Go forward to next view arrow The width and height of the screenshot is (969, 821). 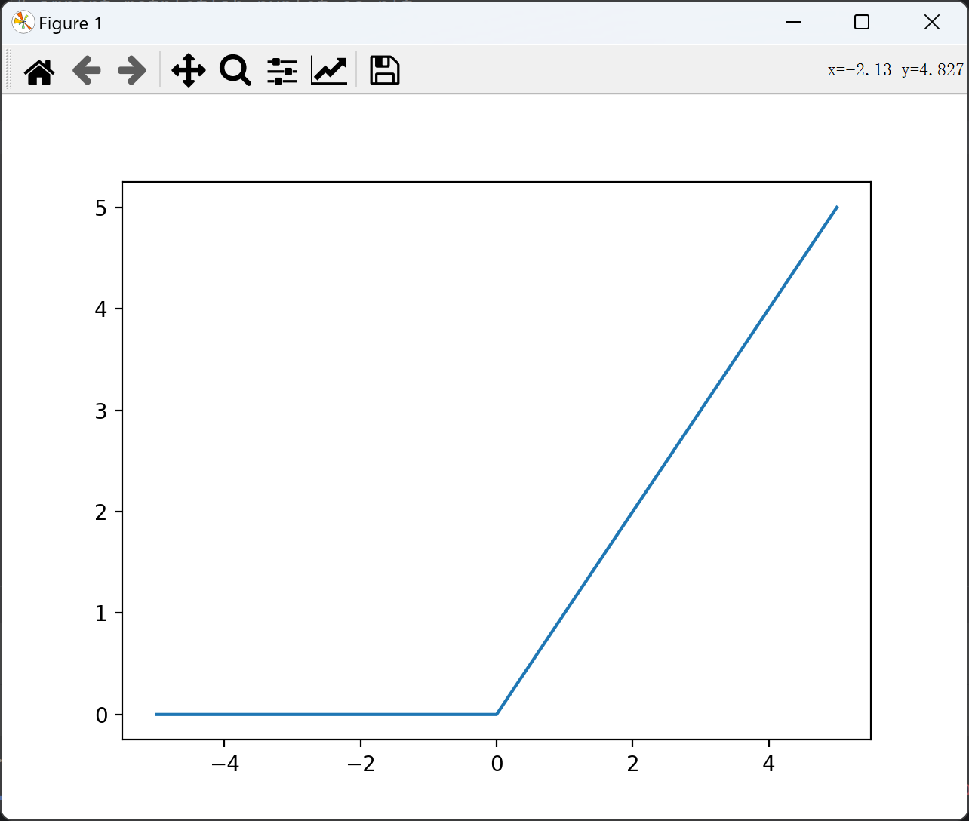tap(132, 71)
